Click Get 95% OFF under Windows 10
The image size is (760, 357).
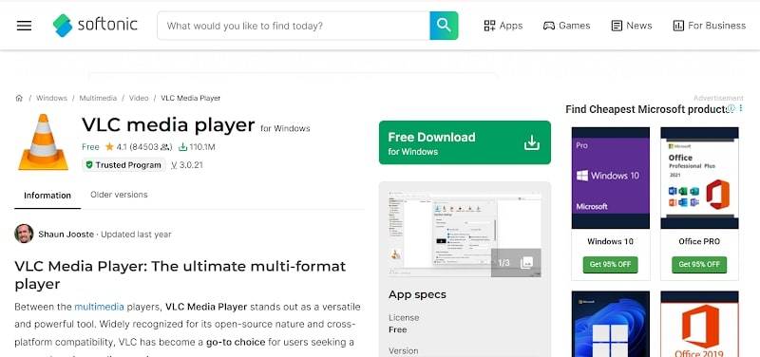click(610, 265)
